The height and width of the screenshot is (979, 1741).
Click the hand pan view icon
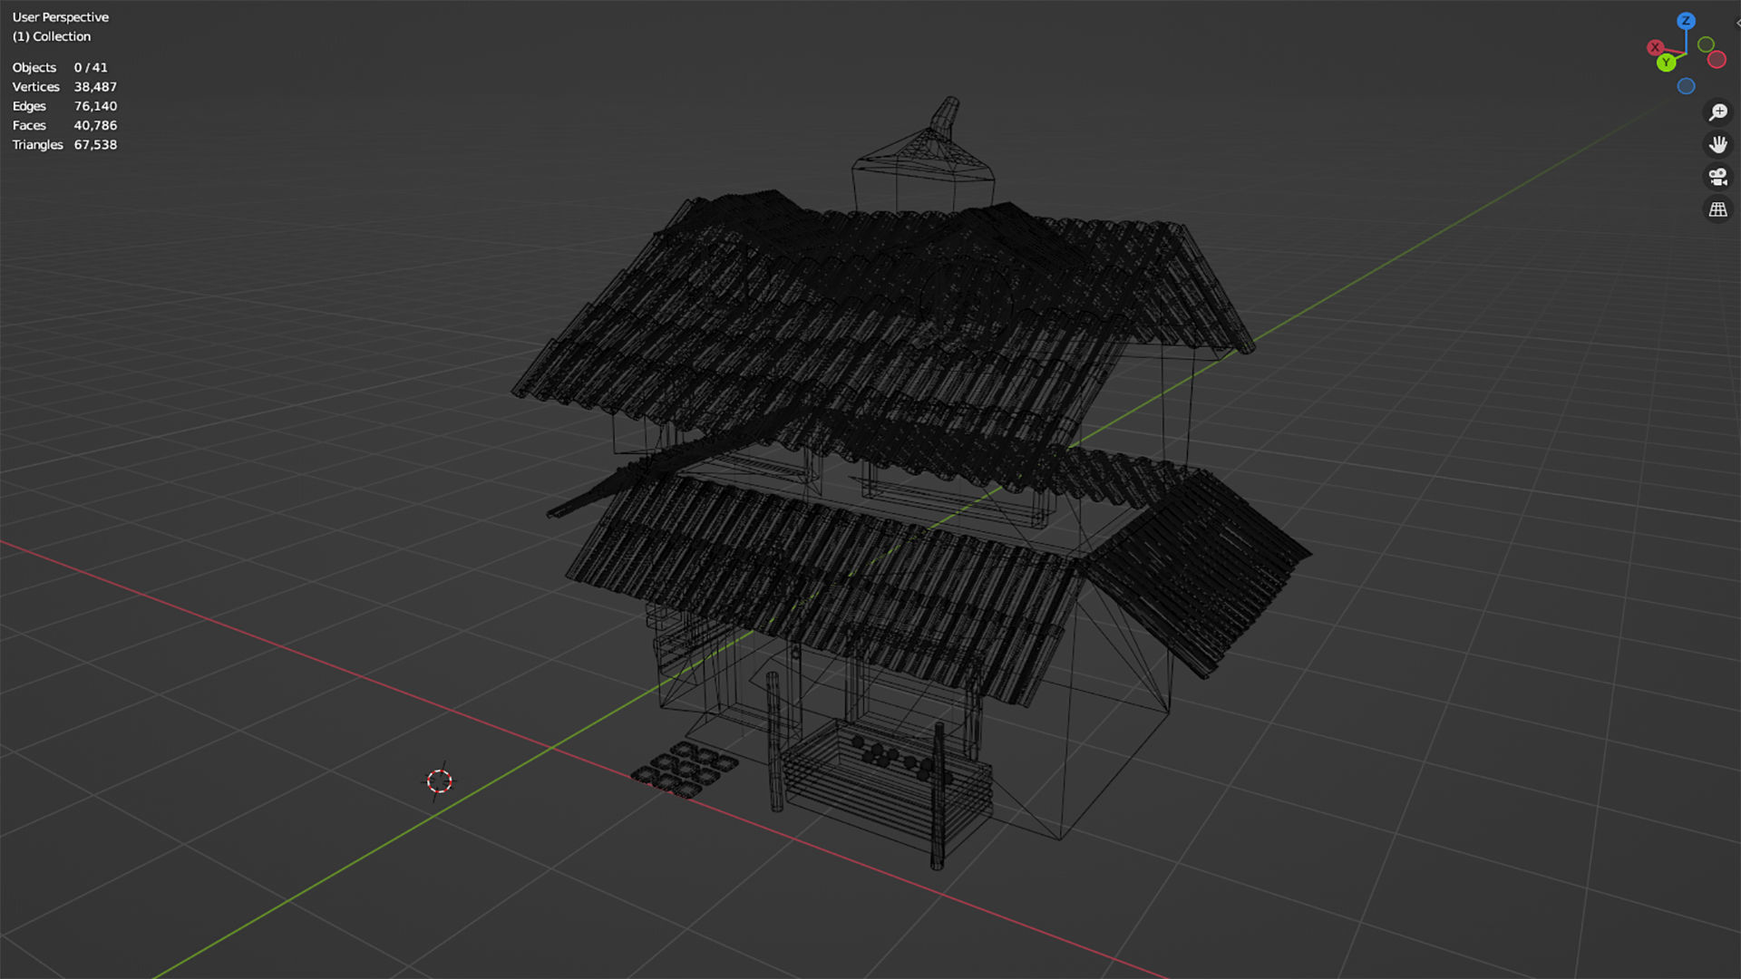pyautogui.click(x=1717, y=144)
